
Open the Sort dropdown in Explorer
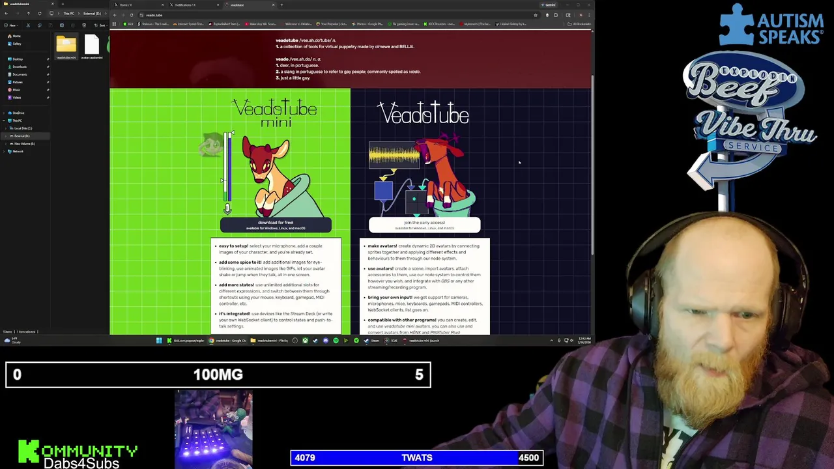(101, 25)
